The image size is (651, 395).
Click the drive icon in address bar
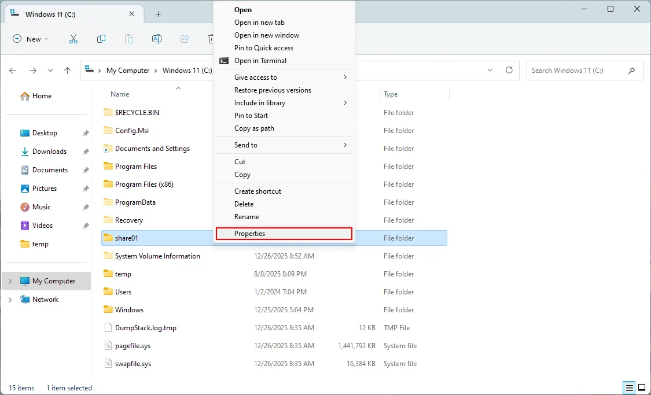pyautogui.click(x=89, y=70)
